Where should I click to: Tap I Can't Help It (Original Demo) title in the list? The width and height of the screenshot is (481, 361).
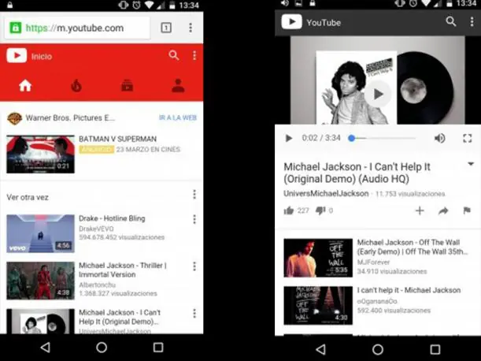[x=120, y=317]
